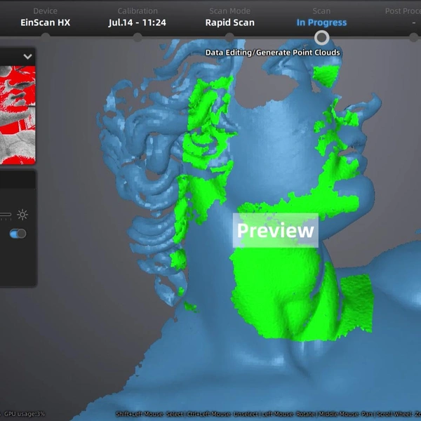Click the dot under the Calibration step
This screenshot has width=421, height=421.
point(138,37)
